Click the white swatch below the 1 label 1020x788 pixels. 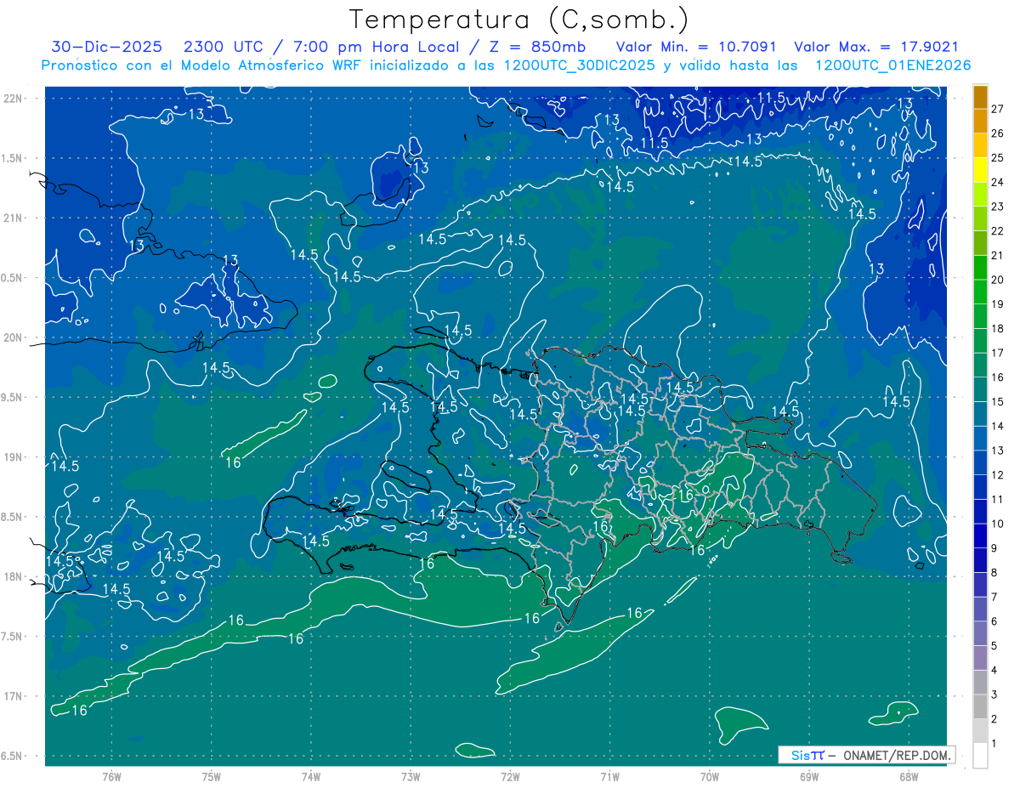(x=980, y=756)
